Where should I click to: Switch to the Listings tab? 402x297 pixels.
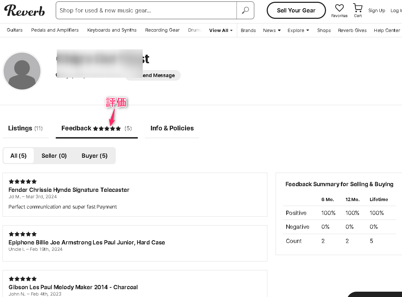point(25,128)
